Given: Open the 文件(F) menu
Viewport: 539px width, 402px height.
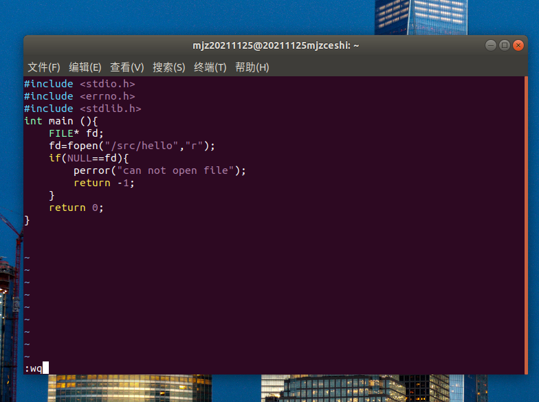Looking at the screenshot, I should 44,67.
